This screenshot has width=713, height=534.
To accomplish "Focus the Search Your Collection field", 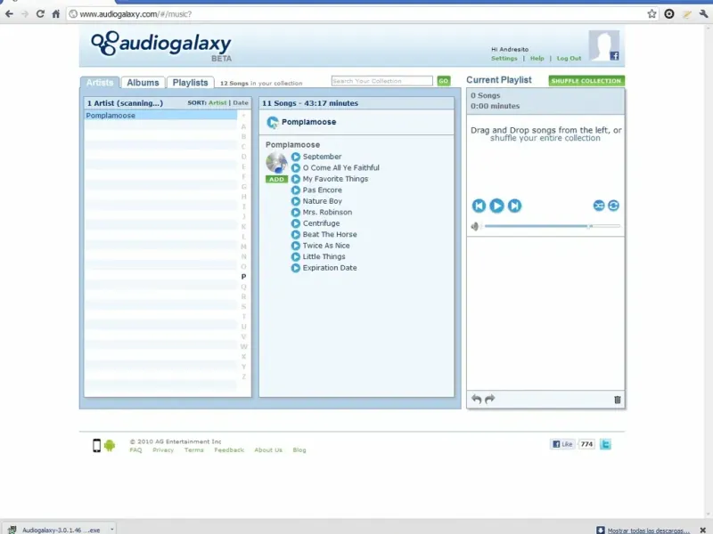I will pos(382,81).
